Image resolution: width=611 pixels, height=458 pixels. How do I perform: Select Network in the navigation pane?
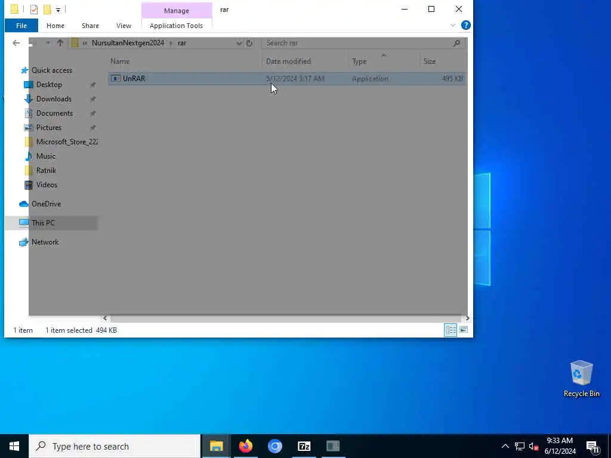[x=45, y=242]
